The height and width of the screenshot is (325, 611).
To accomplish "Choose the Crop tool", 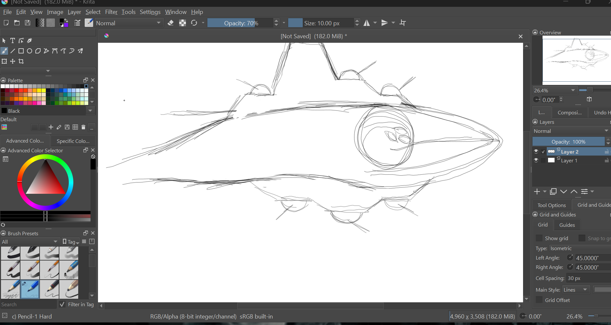I will click(x=21, y=61).
